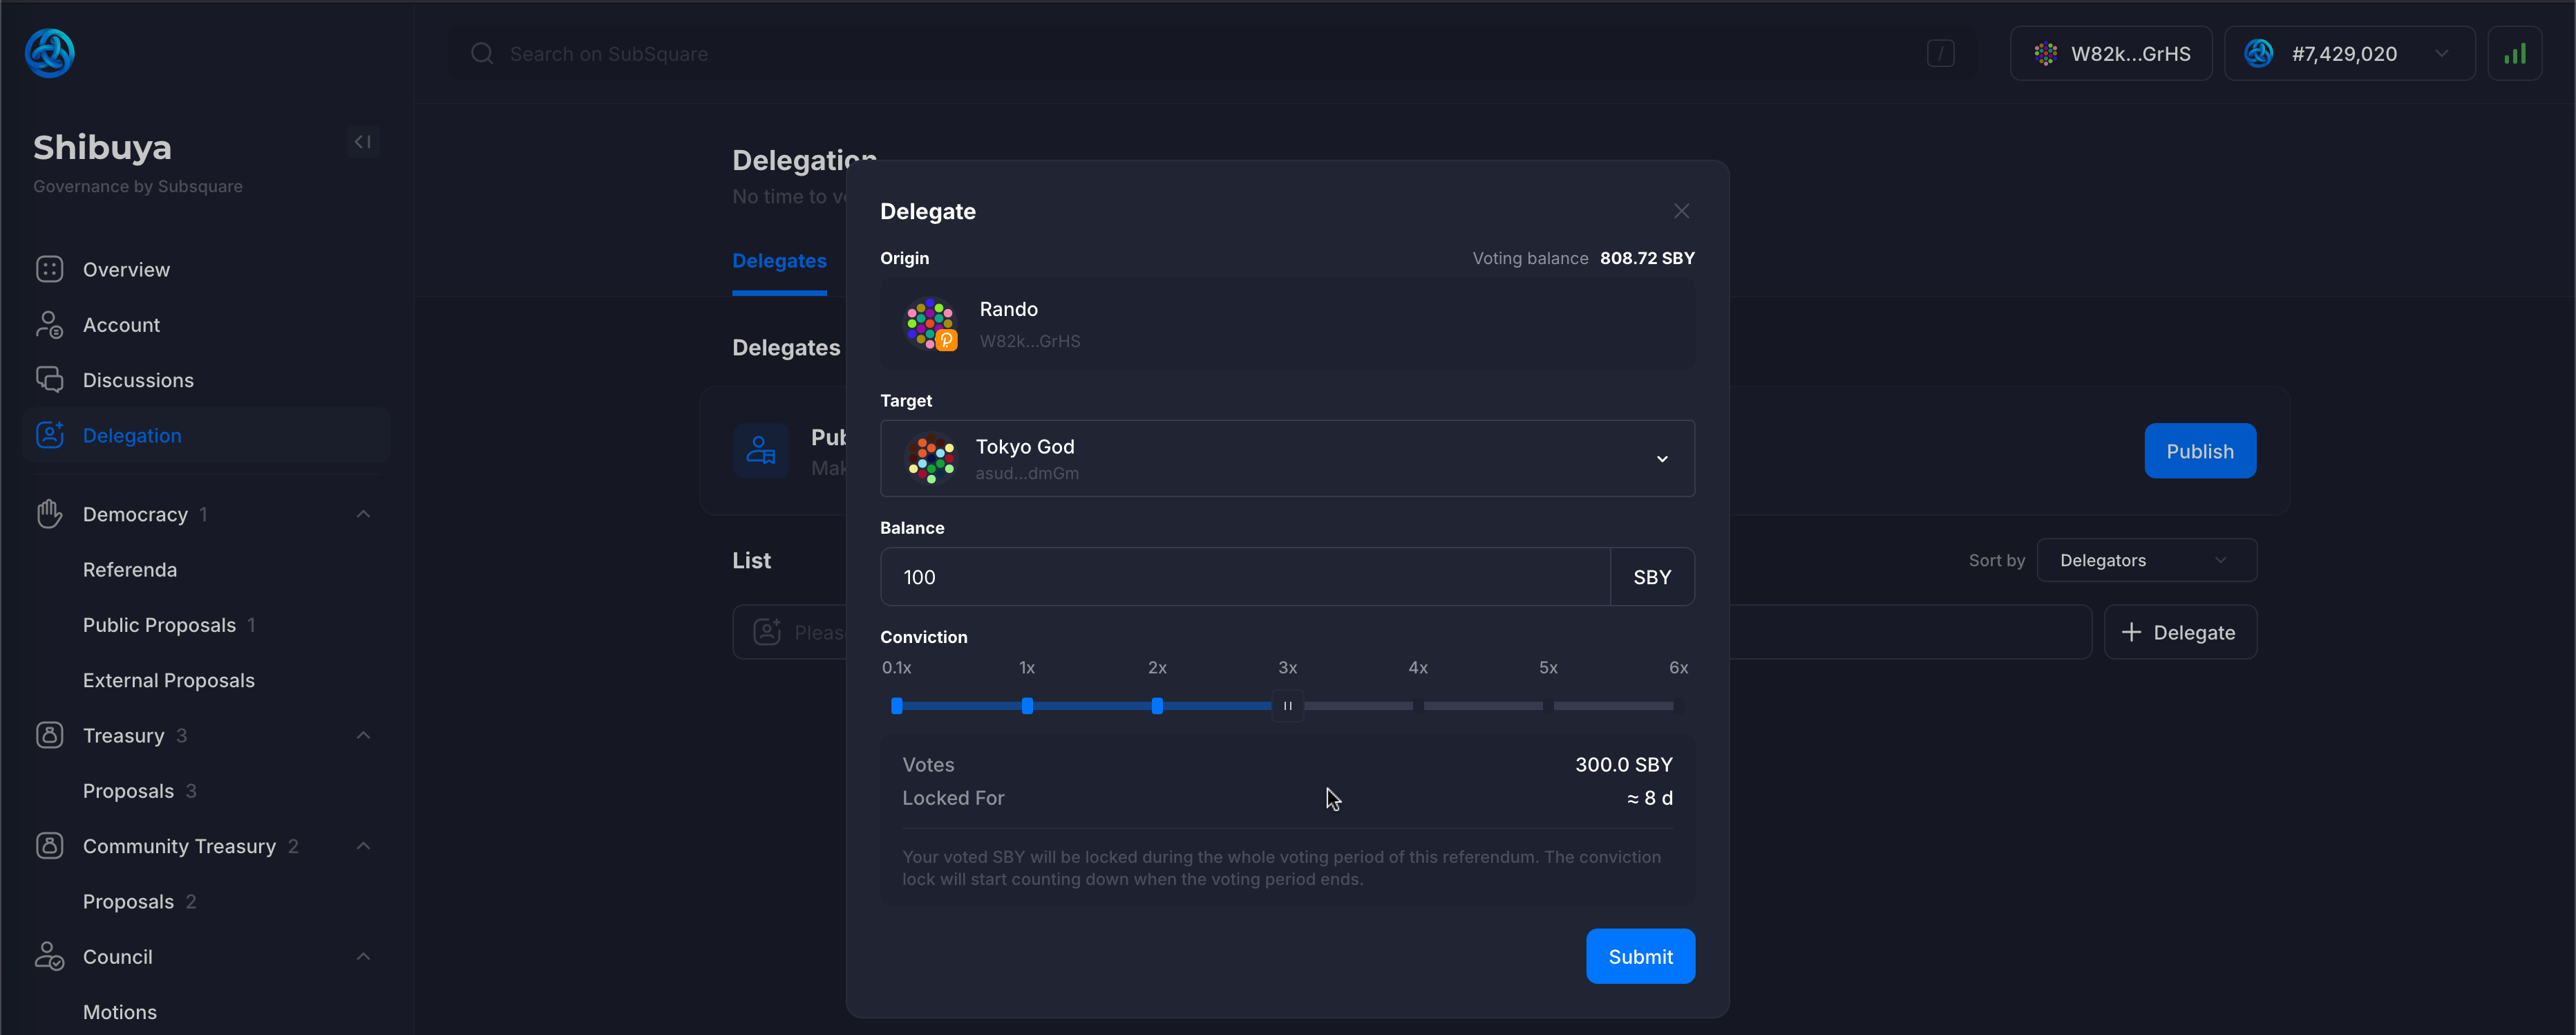Click the Treasury sidebar icon
Viewport: 2576px width, 1035px height.
(49, 735)
